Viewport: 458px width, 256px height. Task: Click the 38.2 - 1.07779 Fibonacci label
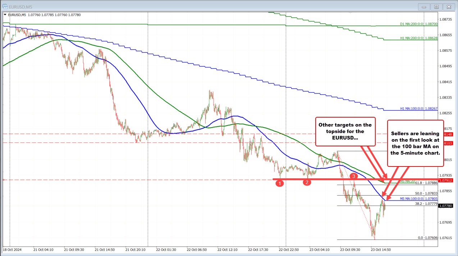click(426, 204)
